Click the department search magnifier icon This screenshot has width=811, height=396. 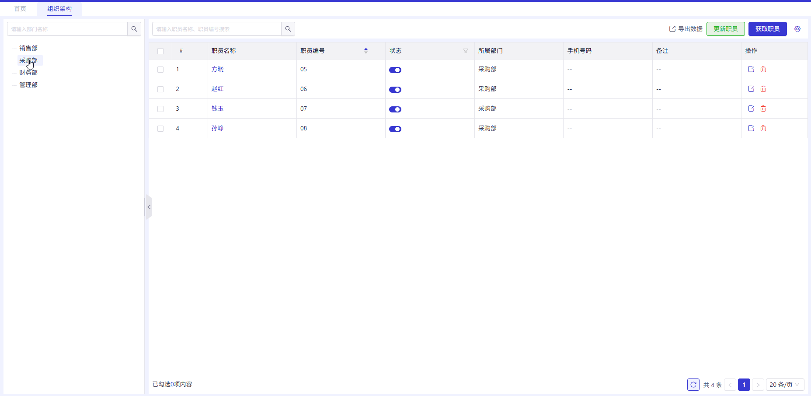134,29
